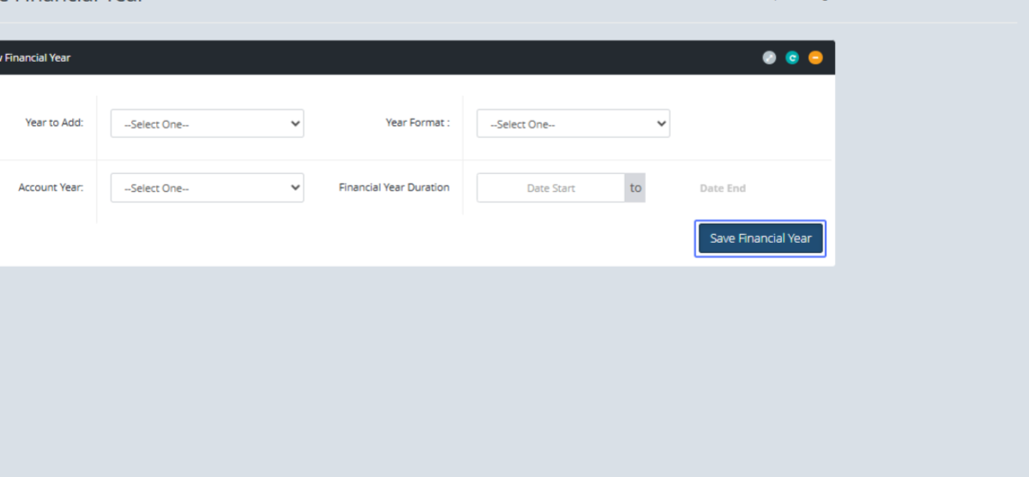This screenshot has height=477, width=1029.
Task: Expand the Financial Year panel to fullscreen
Action: tap(769, 57)
